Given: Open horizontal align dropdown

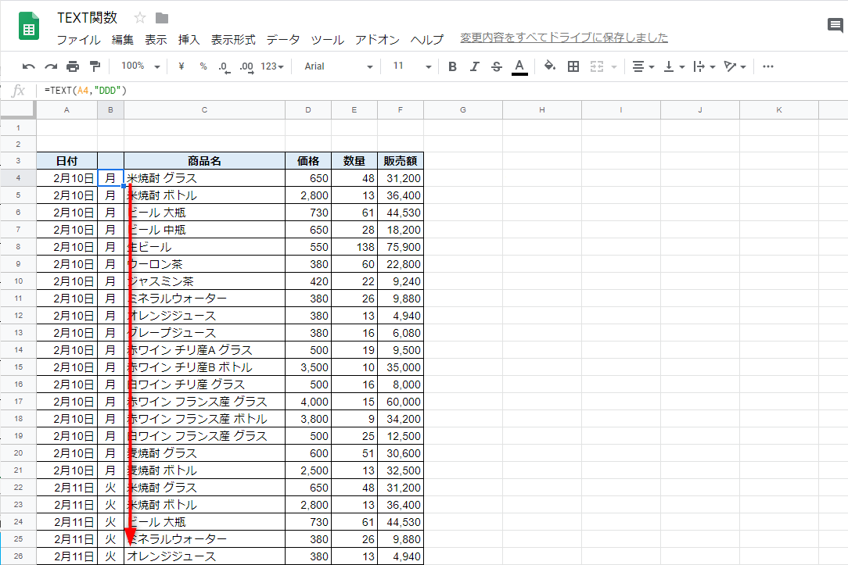Looking at the screenshot, I should [643, 66].
